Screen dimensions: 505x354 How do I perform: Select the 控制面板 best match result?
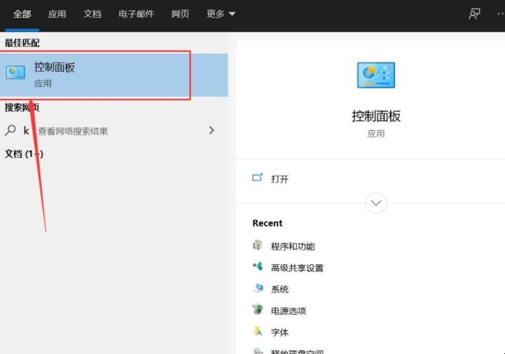(114, 75)
